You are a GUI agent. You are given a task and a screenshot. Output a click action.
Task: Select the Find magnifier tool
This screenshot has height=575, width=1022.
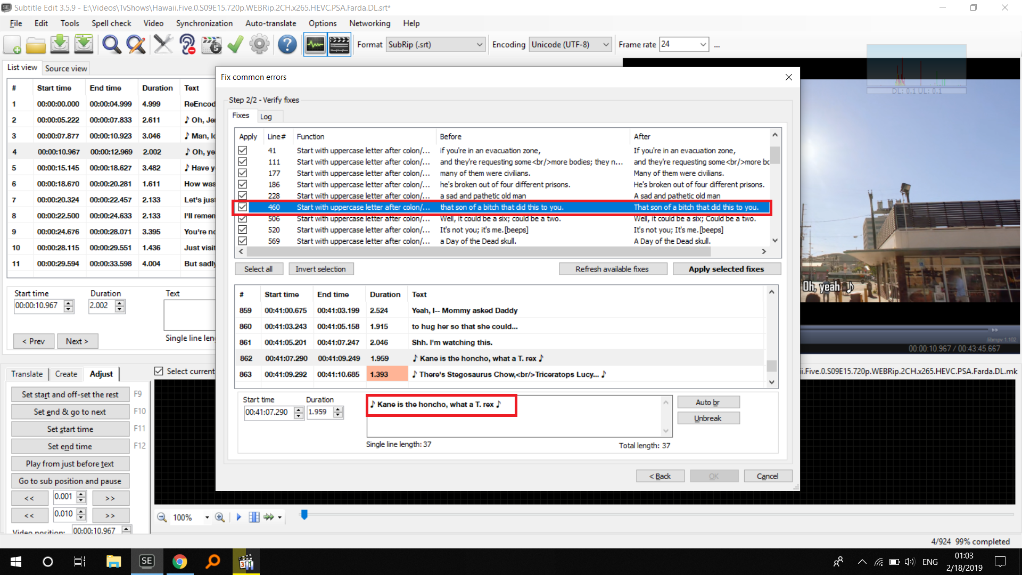111,44
